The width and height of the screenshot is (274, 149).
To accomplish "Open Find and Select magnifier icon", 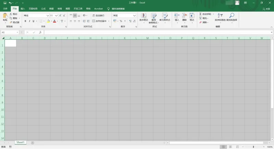I will (x=232, y=15).
